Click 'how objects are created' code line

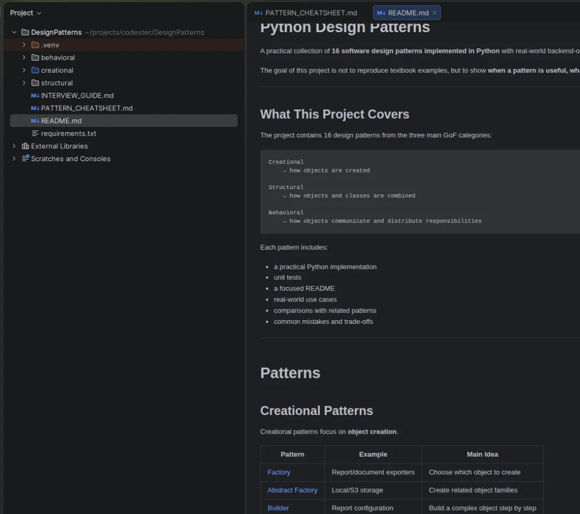coord(329,170)
